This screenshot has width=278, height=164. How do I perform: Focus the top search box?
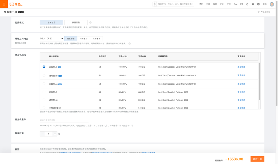(x=175, y=4)
